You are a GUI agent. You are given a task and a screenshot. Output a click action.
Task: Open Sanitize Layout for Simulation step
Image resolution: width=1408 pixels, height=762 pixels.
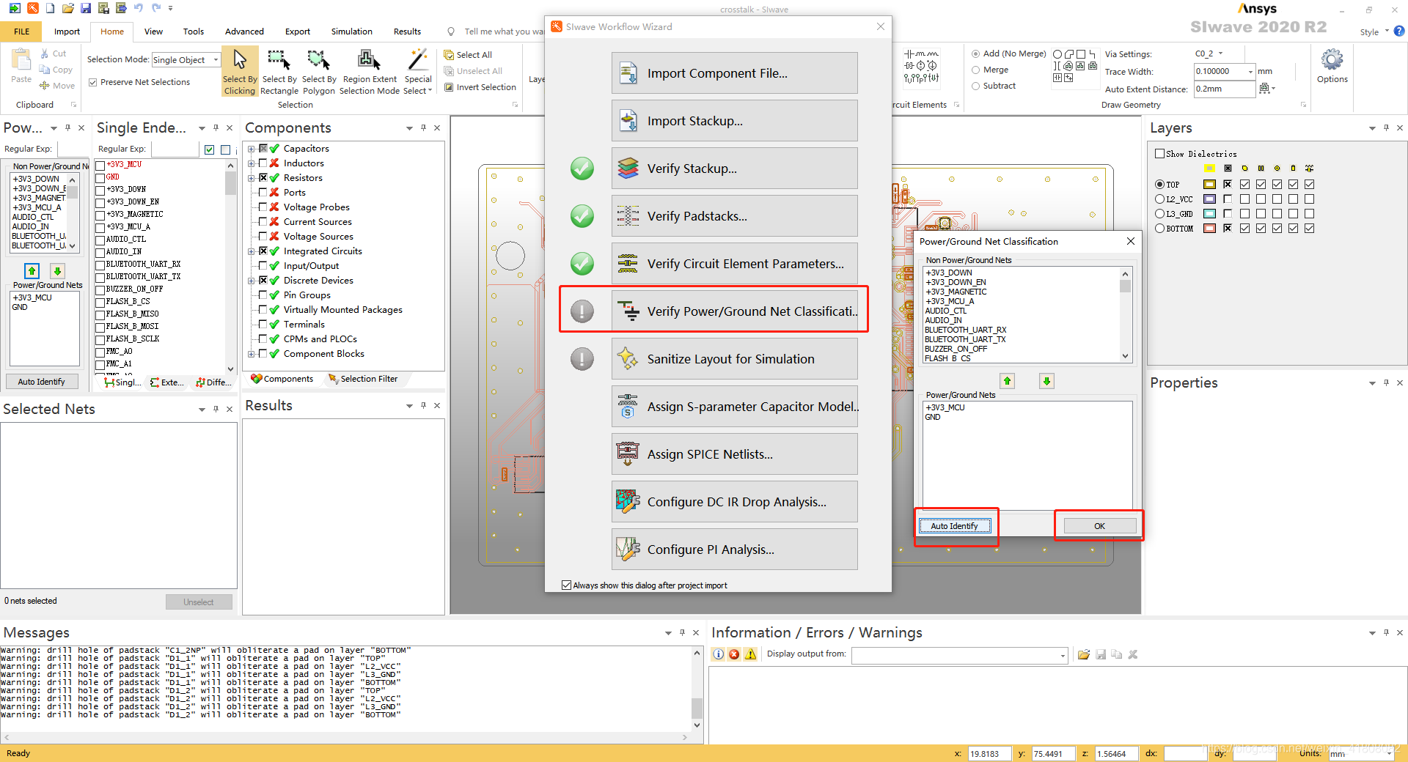[734, 359]
